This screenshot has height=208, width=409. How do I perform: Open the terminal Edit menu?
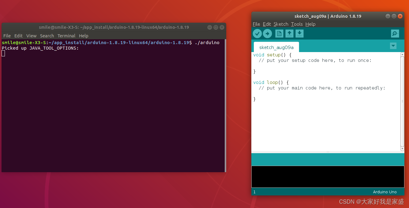point(18,36)
